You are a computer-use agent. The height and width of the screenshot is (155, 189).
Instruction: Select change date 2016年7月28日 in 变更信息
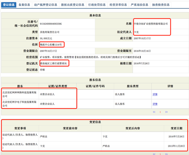click(x=176, y=137)
